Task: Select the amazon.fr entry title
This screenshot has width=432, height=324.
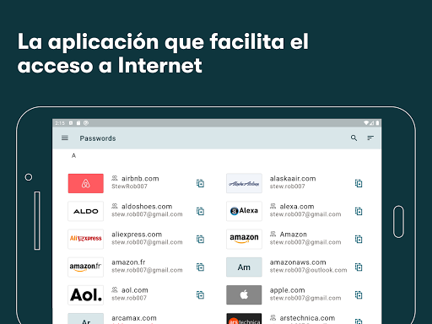Action: pos(128,262)
